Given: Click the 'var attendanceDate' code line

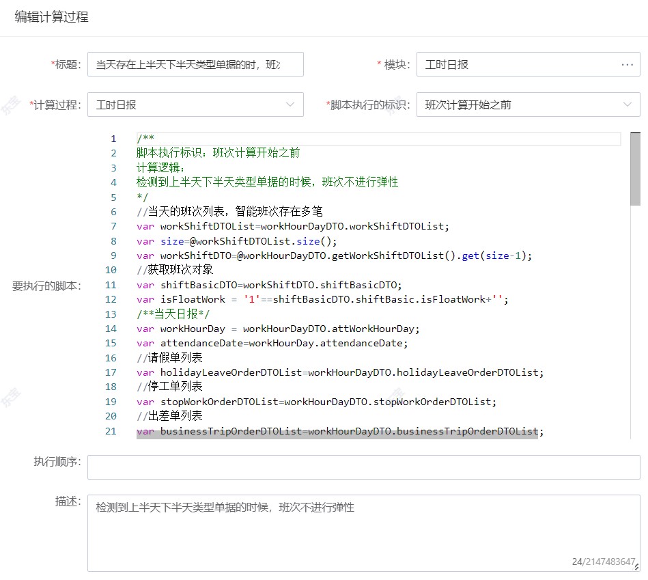Looking at the screenshot, I should coord(272,343).
